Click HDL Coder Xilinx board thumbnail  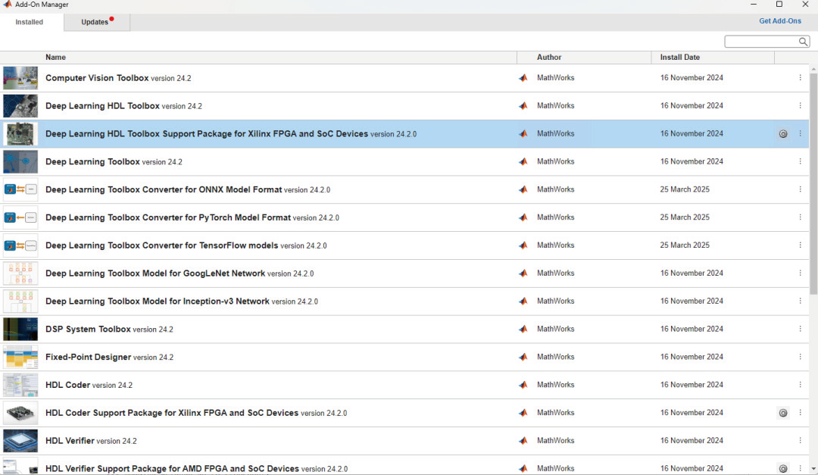coord(20,413)
